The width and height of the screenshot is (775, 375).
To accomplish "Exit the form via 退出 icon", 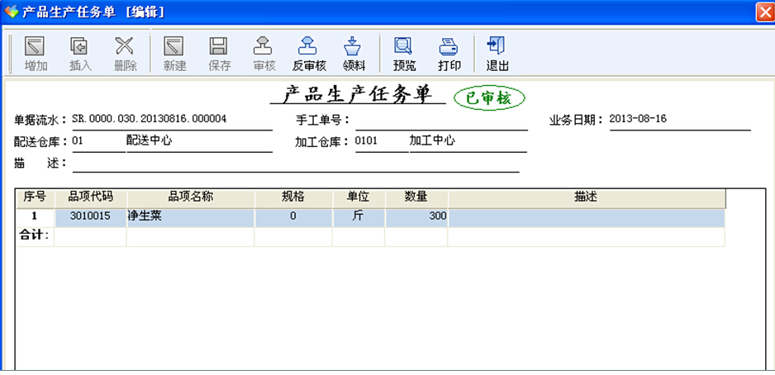I will point(497,54).
